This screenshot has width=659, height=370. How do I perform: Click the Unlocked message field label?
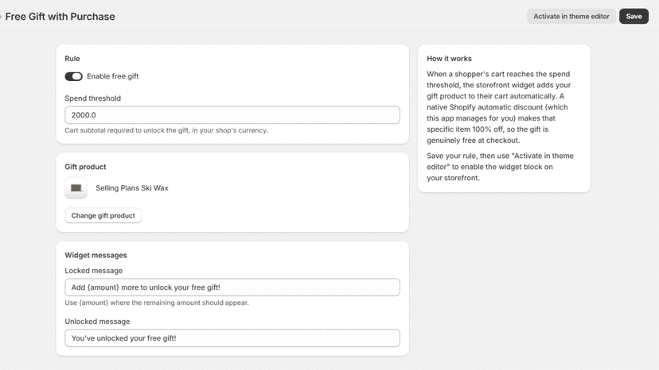[x=97, y=322]
